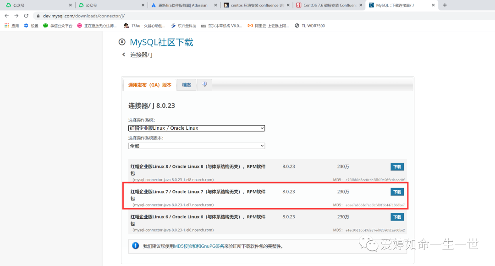Open the 东兴堂科技 bookmark
This screenshot has width=495, height=266.
tap(183, 26)
